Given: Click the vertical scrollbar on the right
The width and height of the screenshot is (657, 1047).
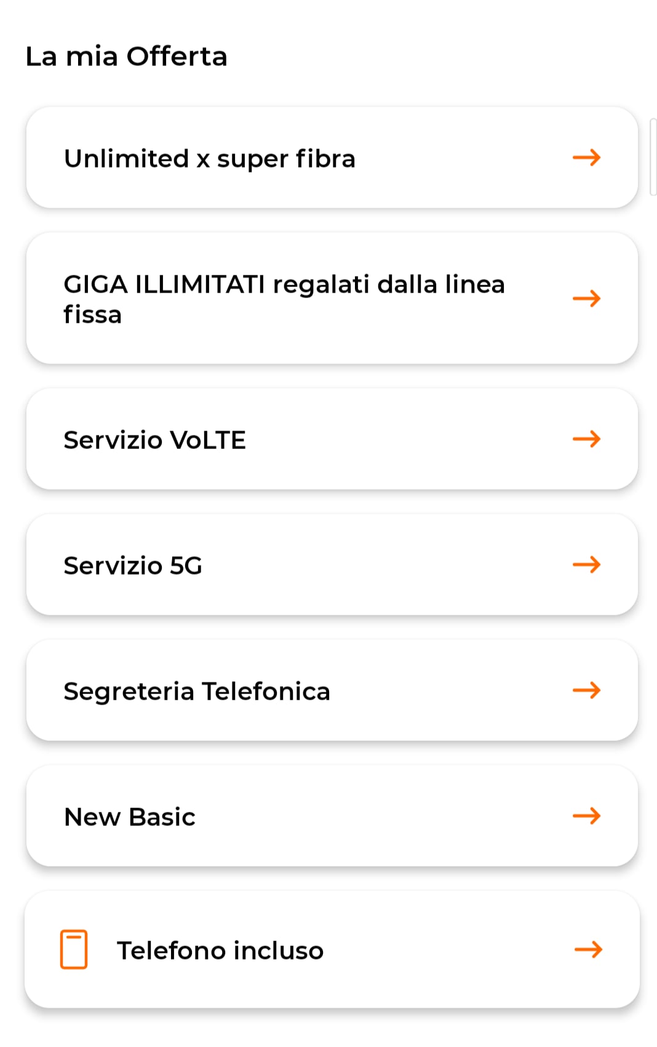Looking at the screenshot, I should coord(653,158).
